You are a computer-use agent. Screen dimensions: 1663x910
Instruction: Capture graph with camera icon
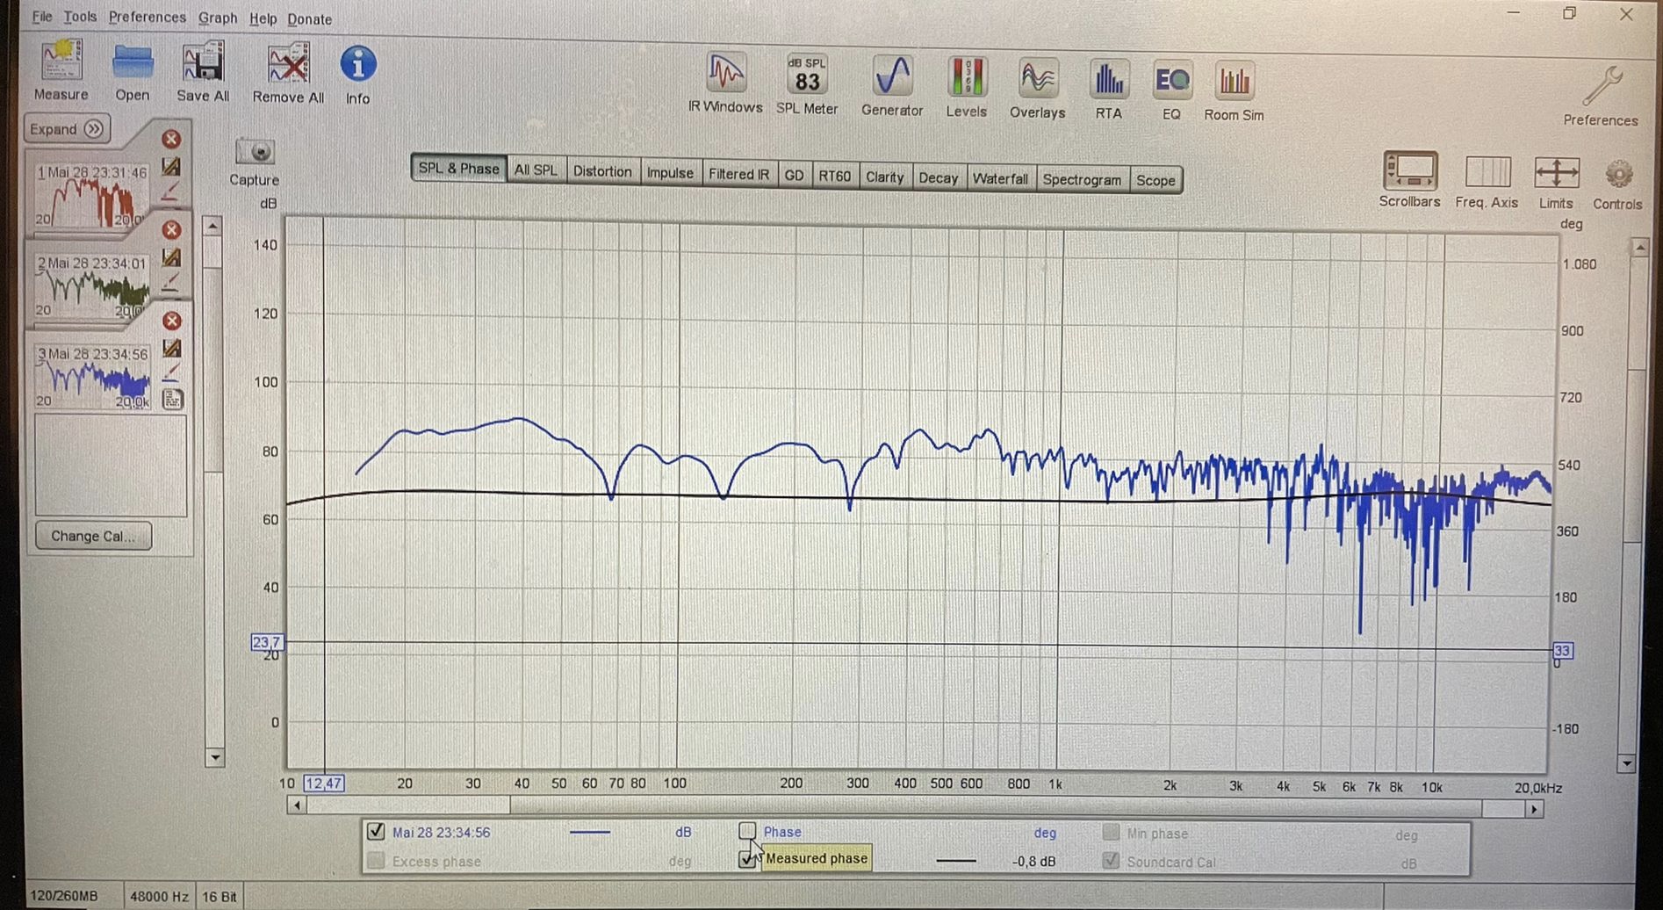tap(255, 152)
